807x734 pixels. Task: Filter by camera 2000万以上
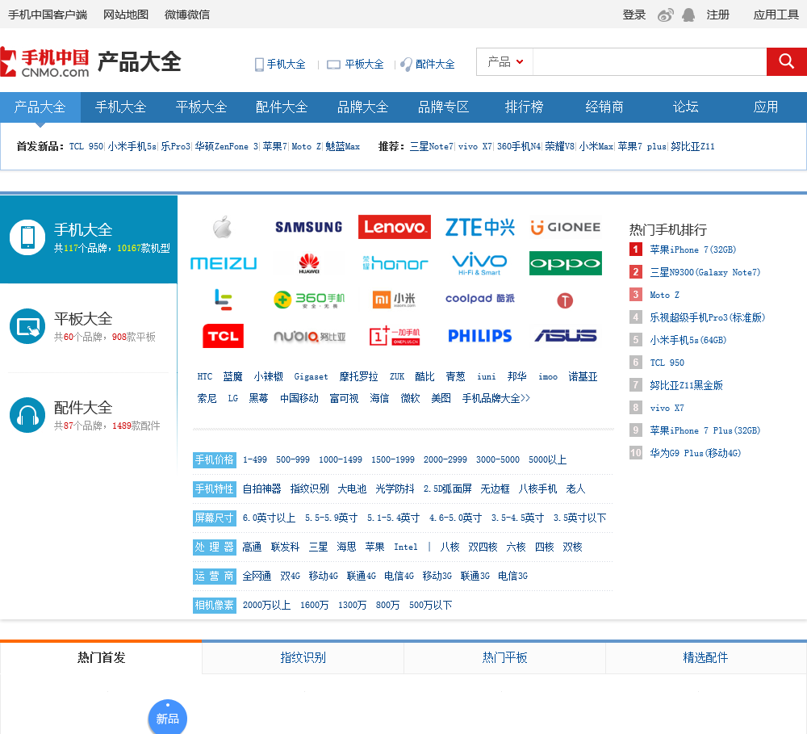266,606
